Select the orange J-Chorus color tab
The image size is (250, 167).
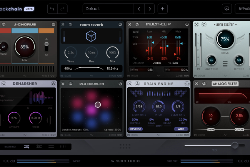tap(47, 31)
